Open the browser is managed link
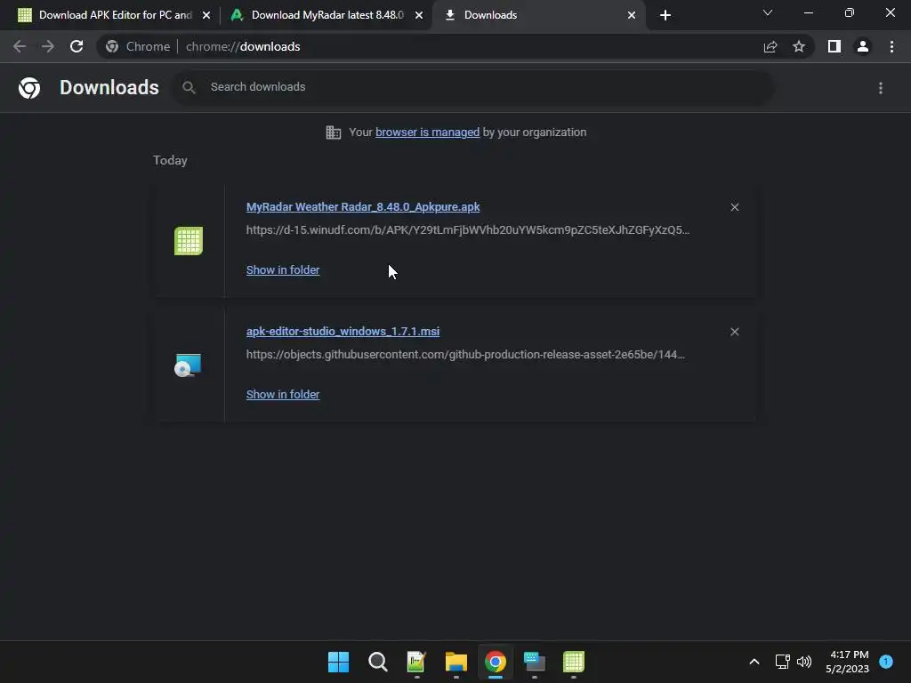The image size is (911, 683). click(x=428, y=133)
